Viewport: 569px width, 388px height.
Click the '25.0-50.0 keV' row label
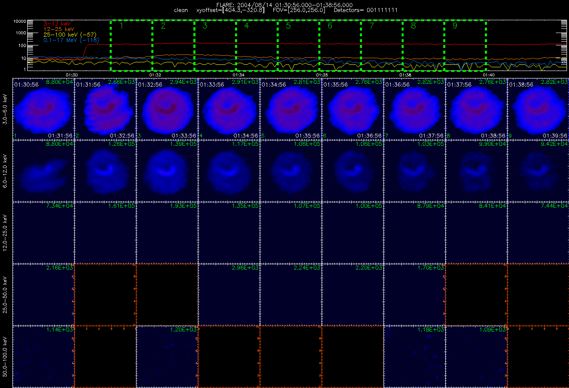[5, 295]
